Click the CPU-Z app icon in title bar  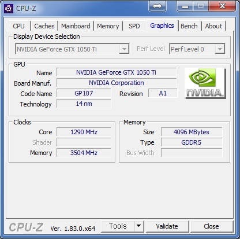9,9
